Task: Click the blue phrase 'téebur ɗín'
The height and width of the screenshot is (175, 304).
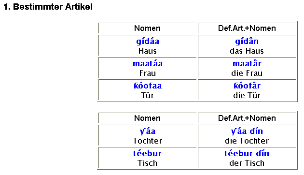Action: click(247, 153)
